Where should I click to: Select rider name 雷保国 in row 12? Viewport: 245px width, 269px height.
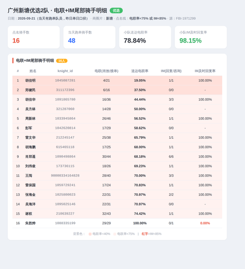point(30,185)
